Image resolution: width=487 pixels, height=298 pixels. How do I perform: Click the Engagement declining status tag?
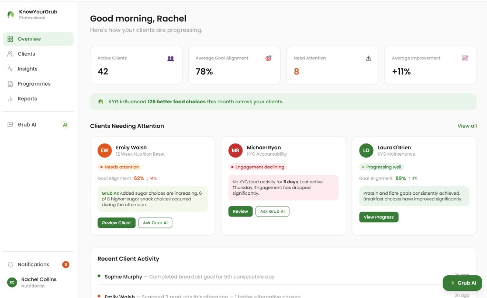point(257,167)
